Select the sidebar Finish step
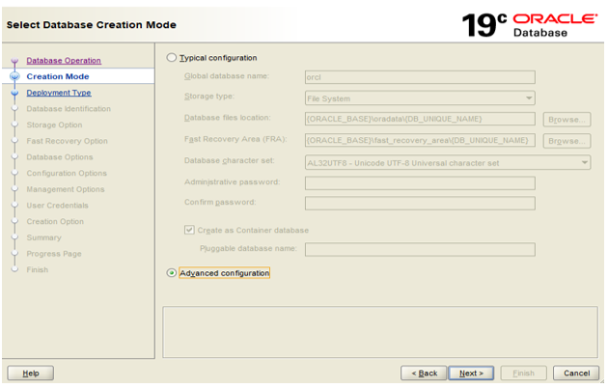This screenshot has width=608, height=388. (38, 270)
